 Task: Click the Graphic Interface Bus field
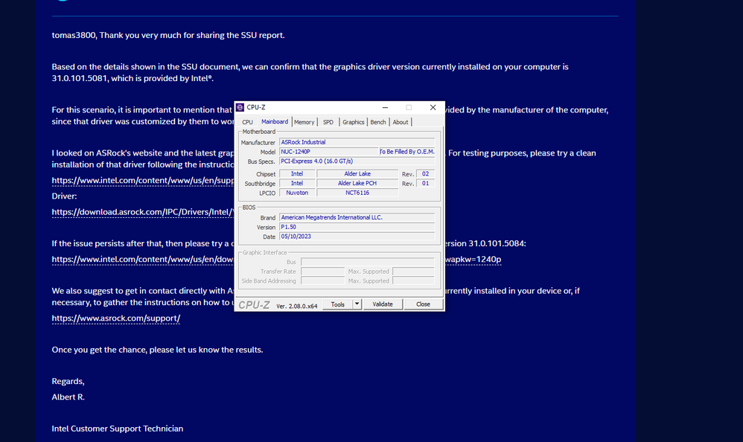(x=368, y=262)
